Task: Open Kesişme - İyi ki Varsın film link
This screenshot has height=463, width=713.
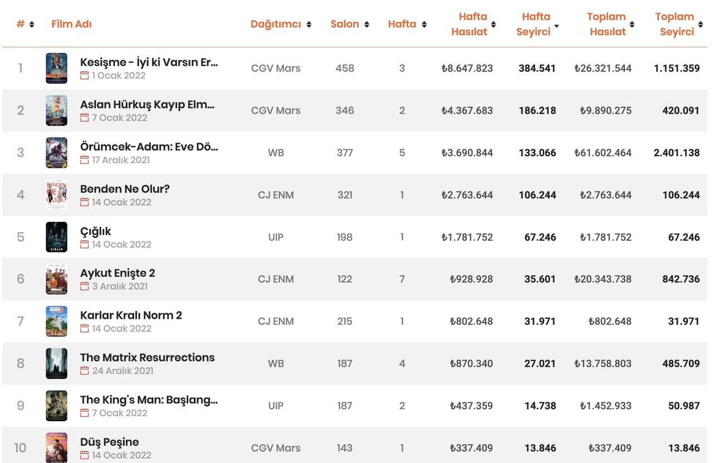Action: (x=149, y=62)
